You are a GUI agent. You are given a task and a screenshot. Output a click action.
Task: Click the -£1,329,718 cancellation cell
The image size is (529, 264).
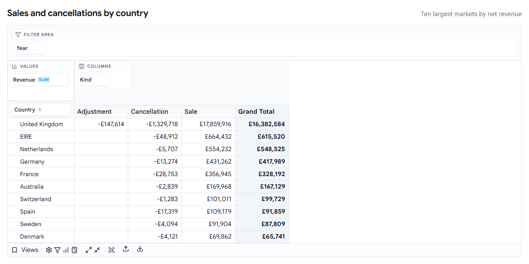155,124
